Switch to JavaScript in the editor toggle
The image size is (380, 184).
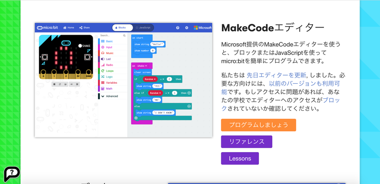tap(143, 28)
